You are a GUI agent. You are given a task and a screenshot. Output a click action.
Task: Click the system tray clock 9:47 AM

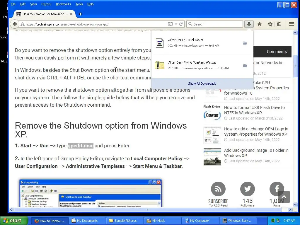tap(289, 221)
